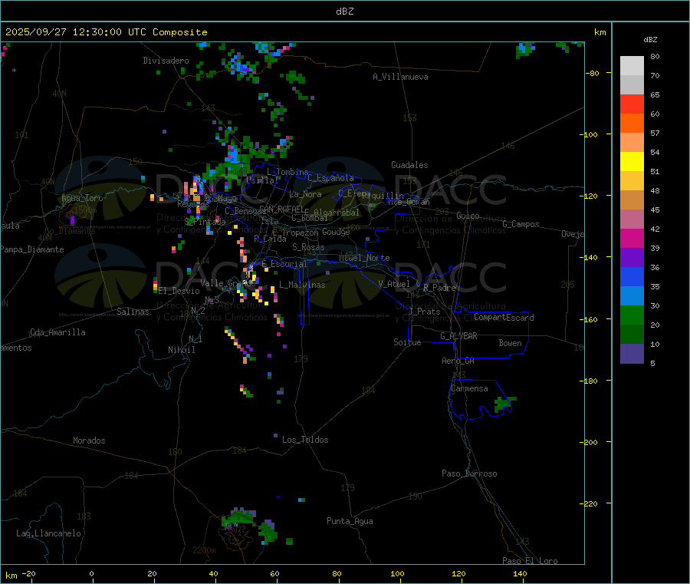Click the red 60 dBZ legend swatch

pos(632,104)
